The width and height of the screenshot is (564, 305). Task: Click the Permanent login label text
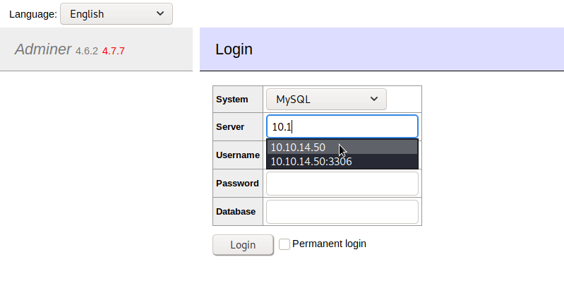coord(329,244)
